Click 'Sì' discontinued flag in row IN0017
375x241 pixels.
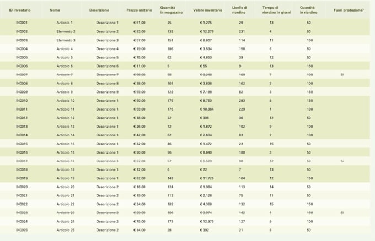342,161
